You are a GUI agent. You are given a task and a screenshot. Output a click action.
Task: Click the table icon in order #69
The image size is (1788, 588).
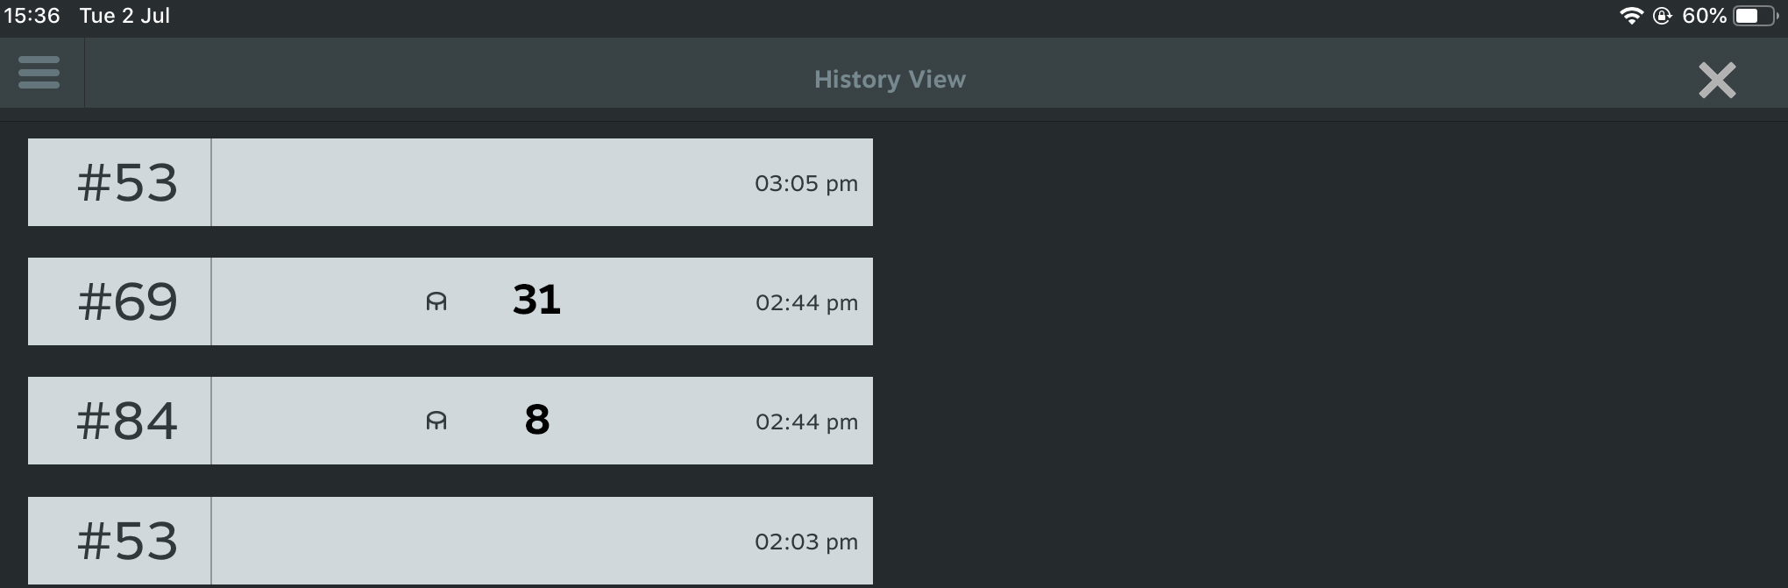pos(436,302)
